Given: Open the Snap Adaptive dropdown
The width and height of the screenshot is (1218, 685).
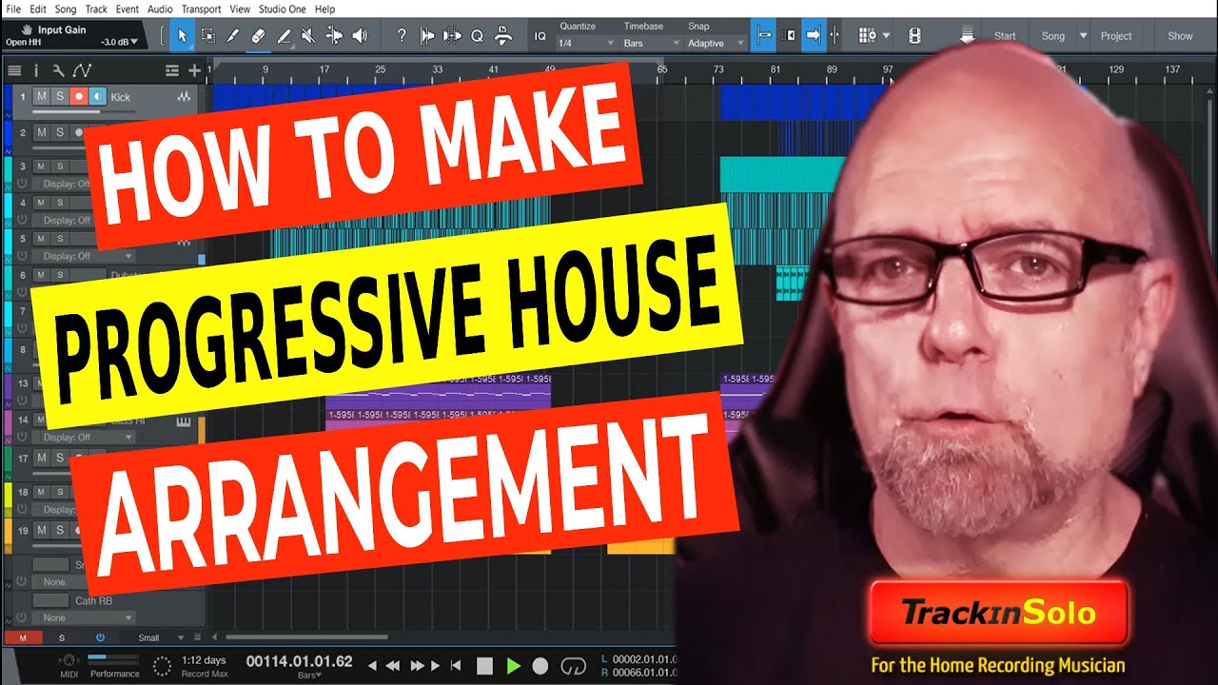Looking at the screenshot, I should pyautogui.click(x=717, y=43).
